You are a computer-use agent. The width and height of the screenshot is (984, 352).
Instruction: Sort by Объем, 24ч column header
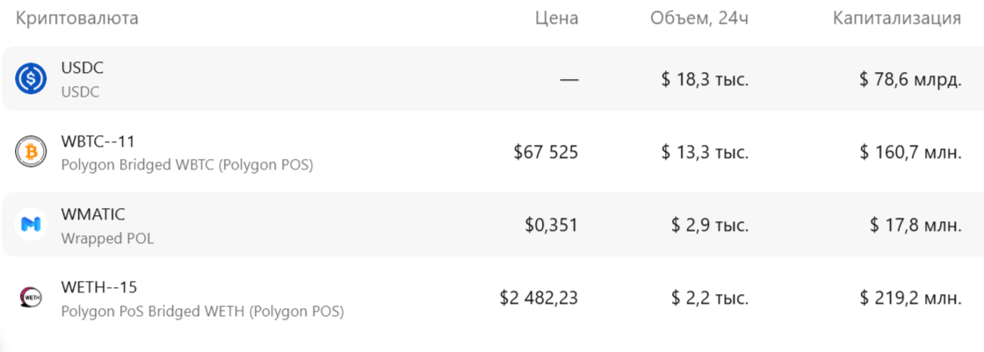tap(699, 18)
